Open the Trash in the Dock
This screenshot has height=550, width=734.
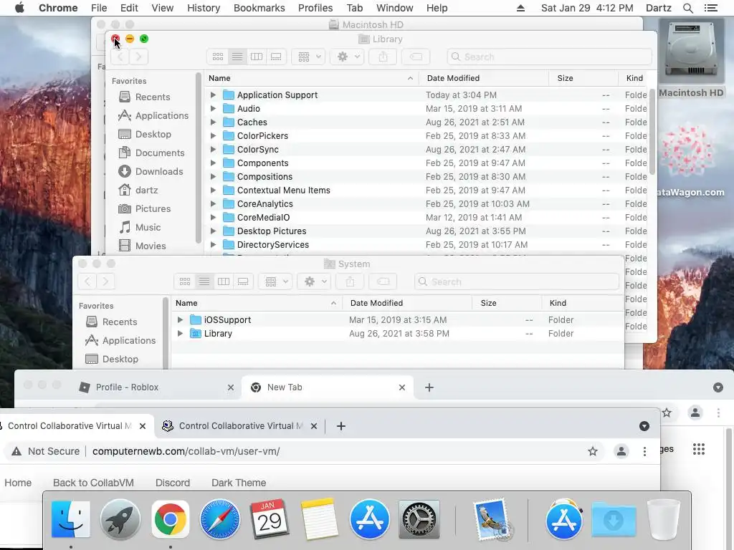pos(663,519)
